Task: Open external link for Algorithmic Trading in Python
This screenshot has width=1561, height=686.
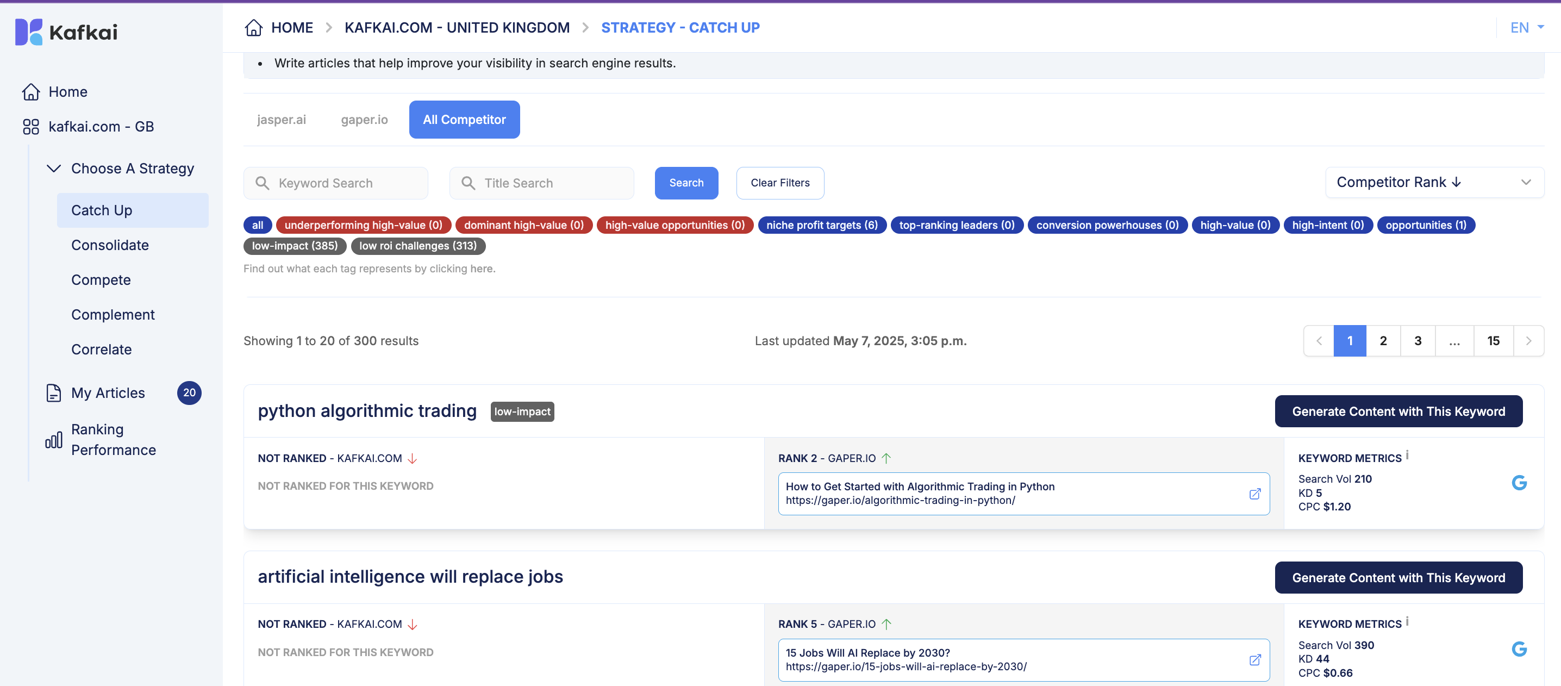Action: pos(1255,493)
